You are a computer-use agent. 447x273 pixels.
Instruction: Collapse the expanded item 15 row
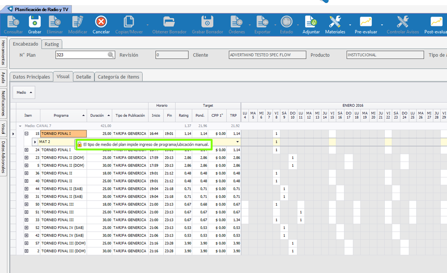(27, 133)
